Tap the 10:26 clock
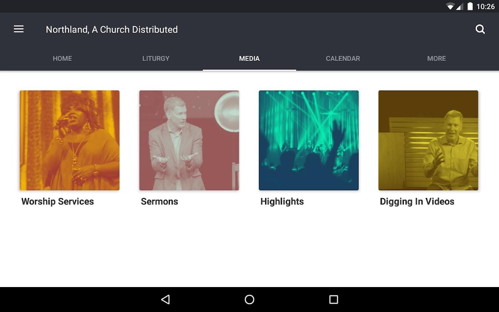499x312 pixels. click(486, 7)
